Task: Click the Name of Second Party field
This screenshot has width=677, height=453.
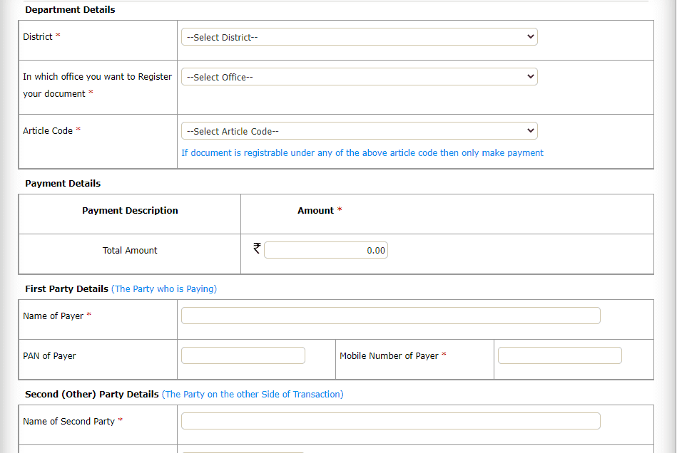Action: [390, 422]
